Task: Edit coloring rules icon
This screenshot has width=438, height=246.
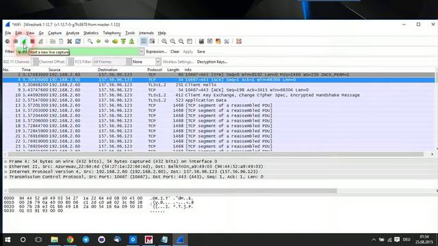Action: pos(218,42)
